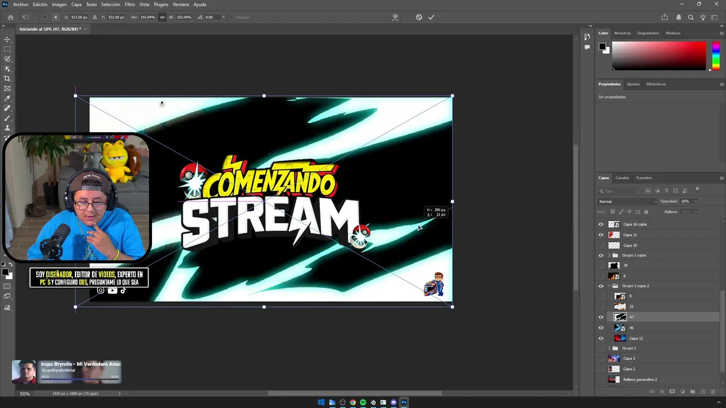
Task: Open the Motivos tab
Action: click(673, 33)
